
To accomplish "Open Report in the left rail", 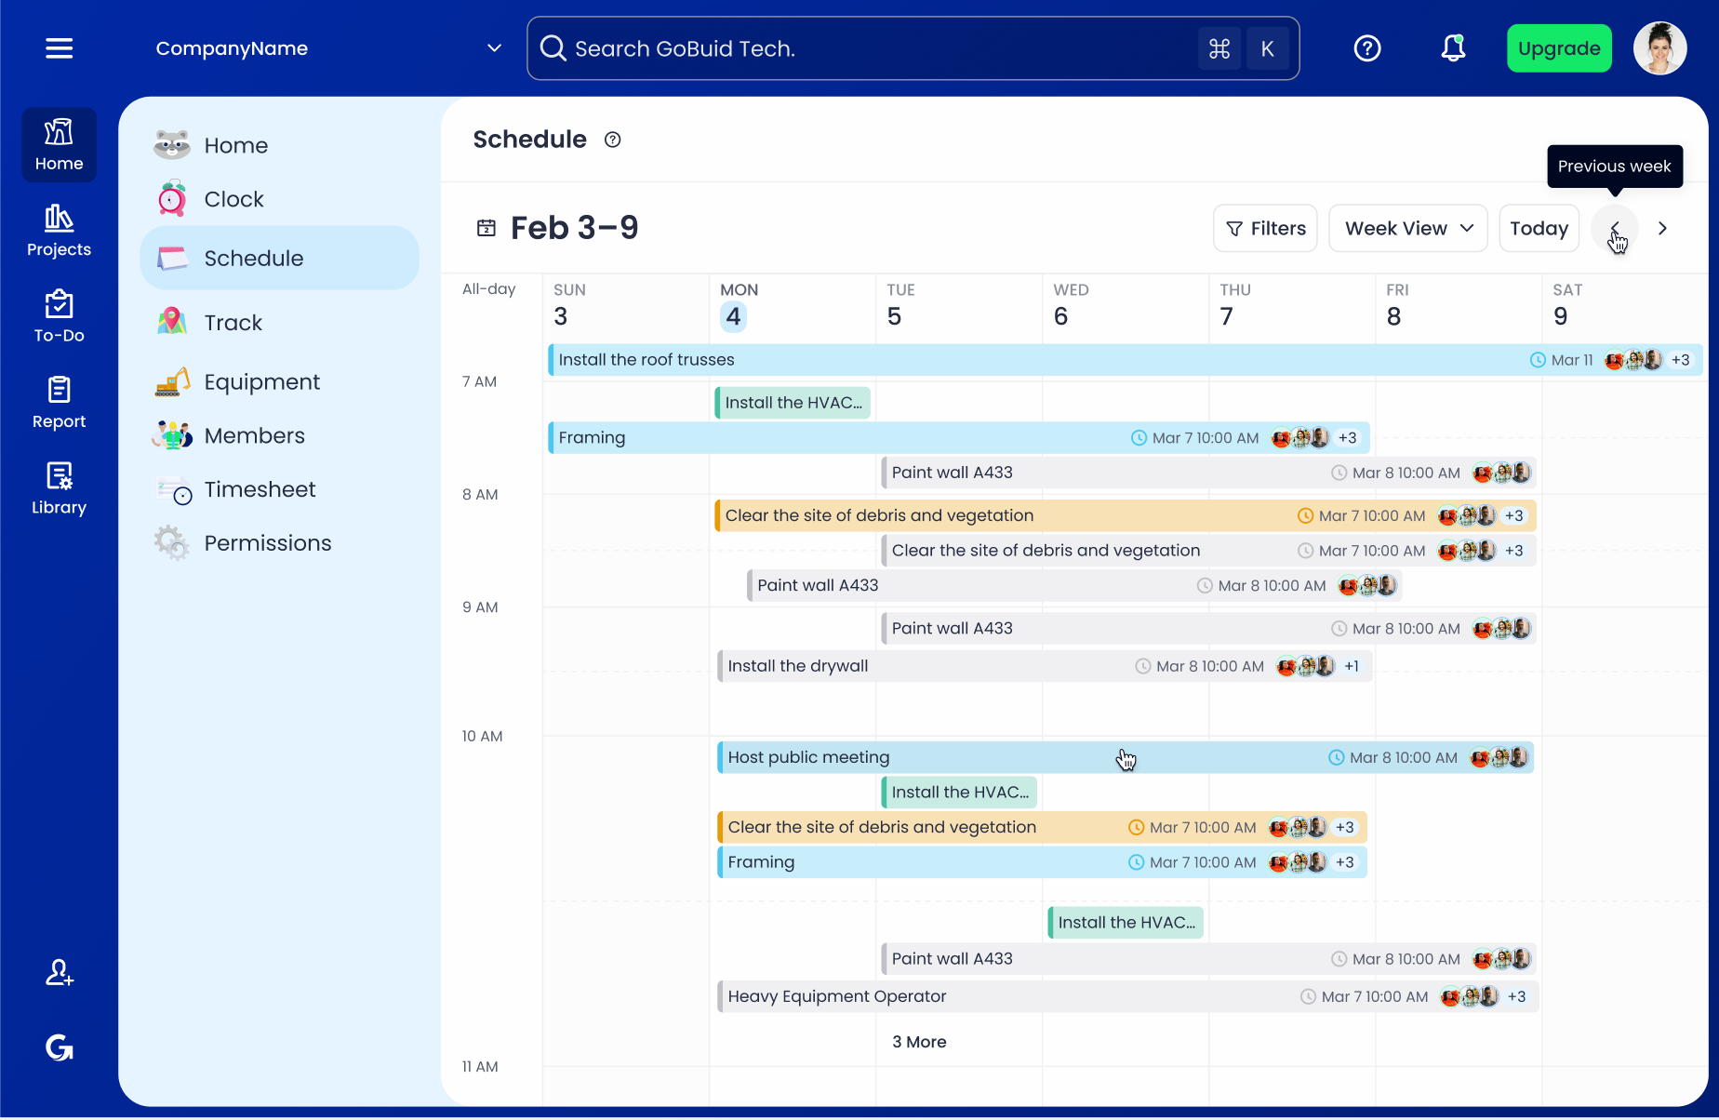I will (59, 403).
